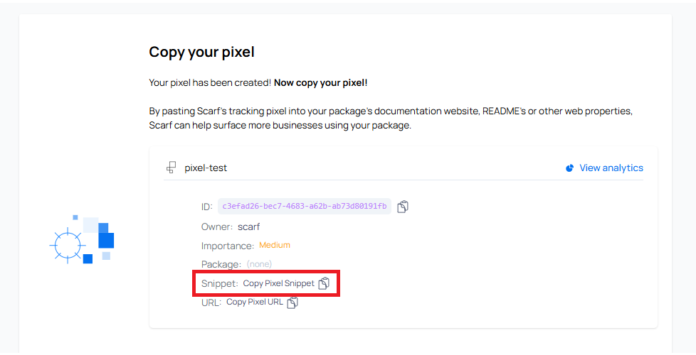696x355 pixels.
Task: Click the owner value scarf
Action: point(250,226)
